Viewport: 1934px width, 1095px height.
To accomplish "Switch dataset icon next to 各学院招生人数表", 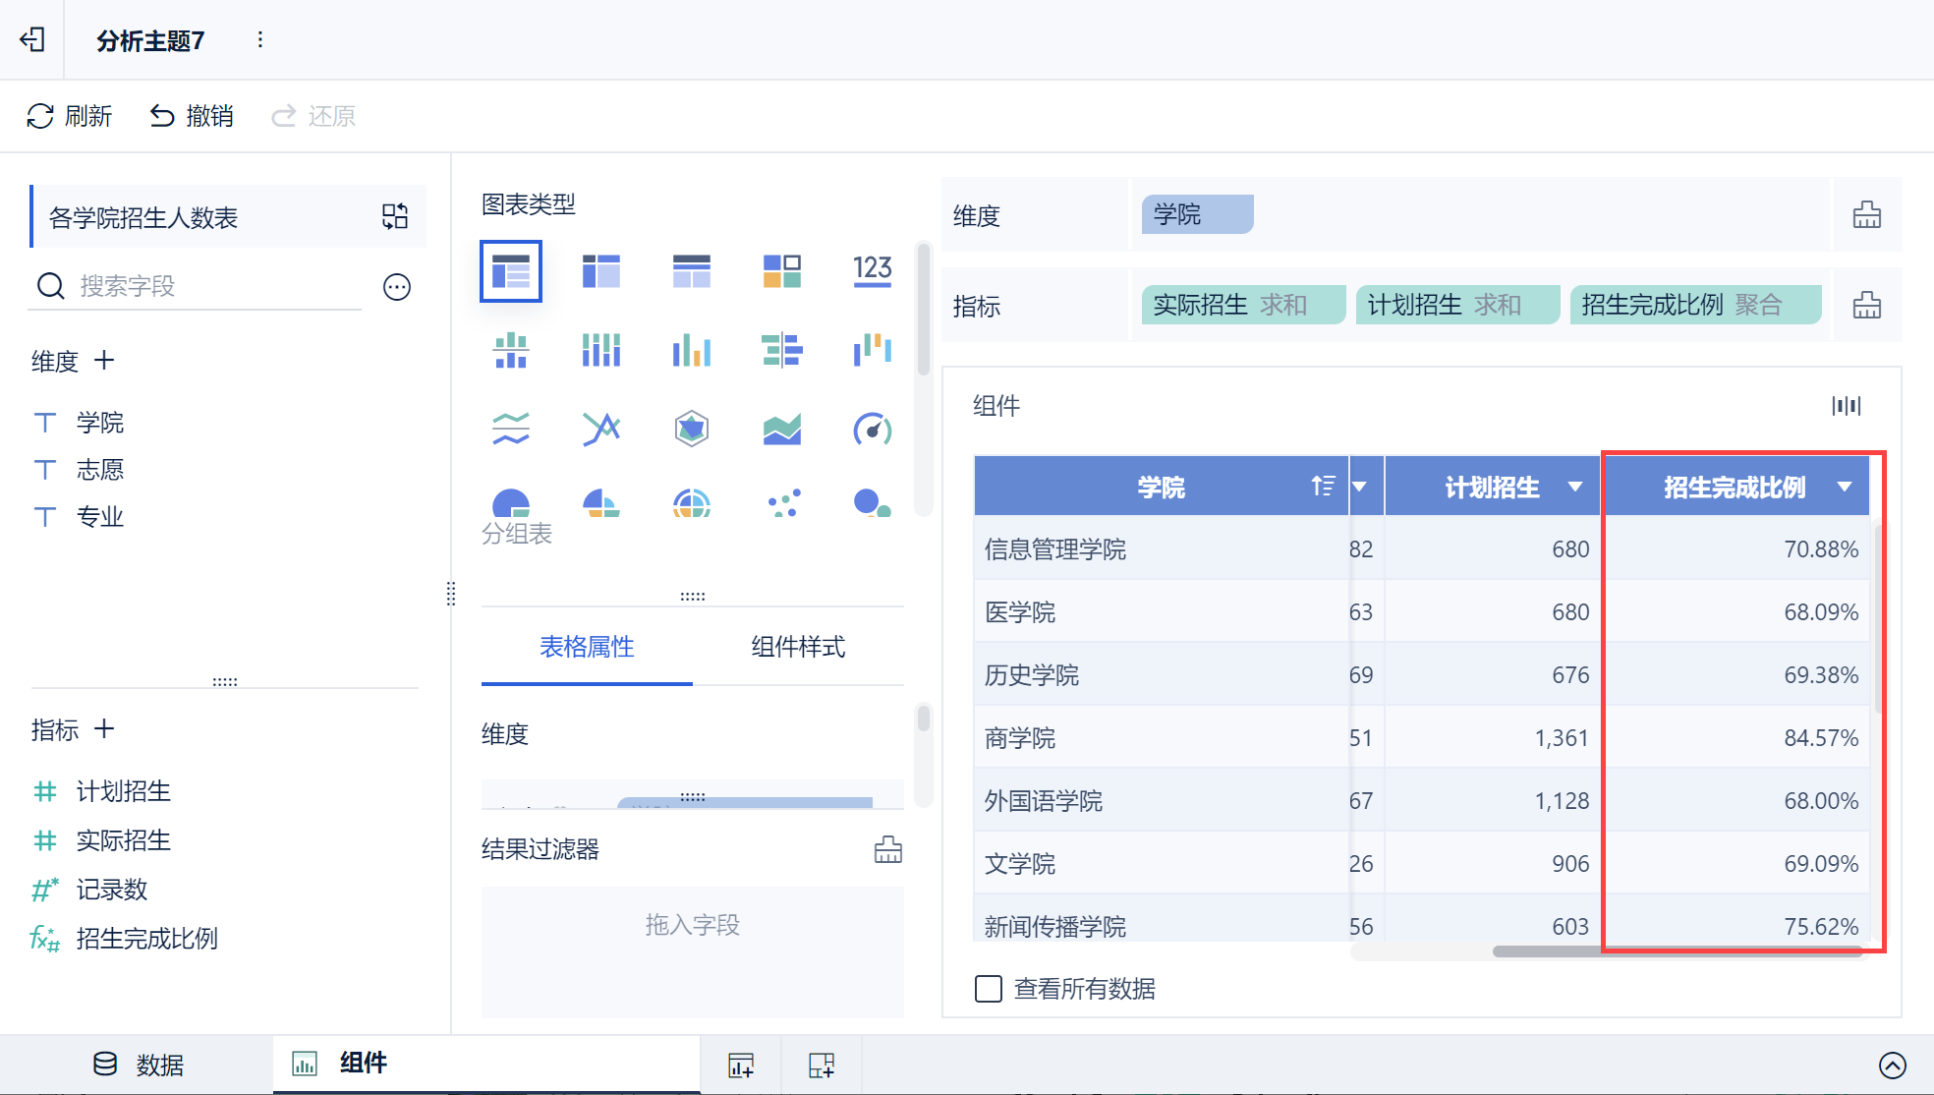I will pos(395,216).
